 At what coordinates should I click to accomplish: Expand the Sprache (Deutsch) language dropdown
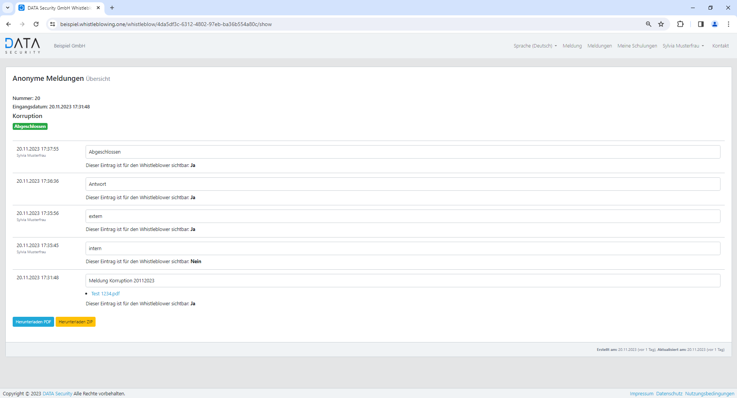click(535, 46)
